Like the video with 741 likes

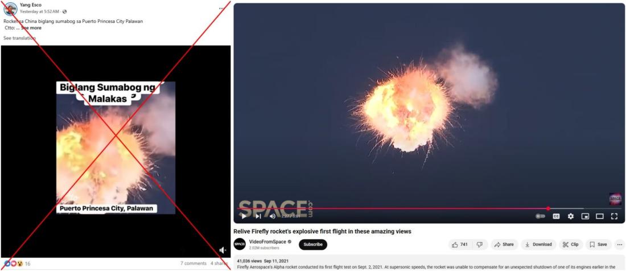coord(460,245)
